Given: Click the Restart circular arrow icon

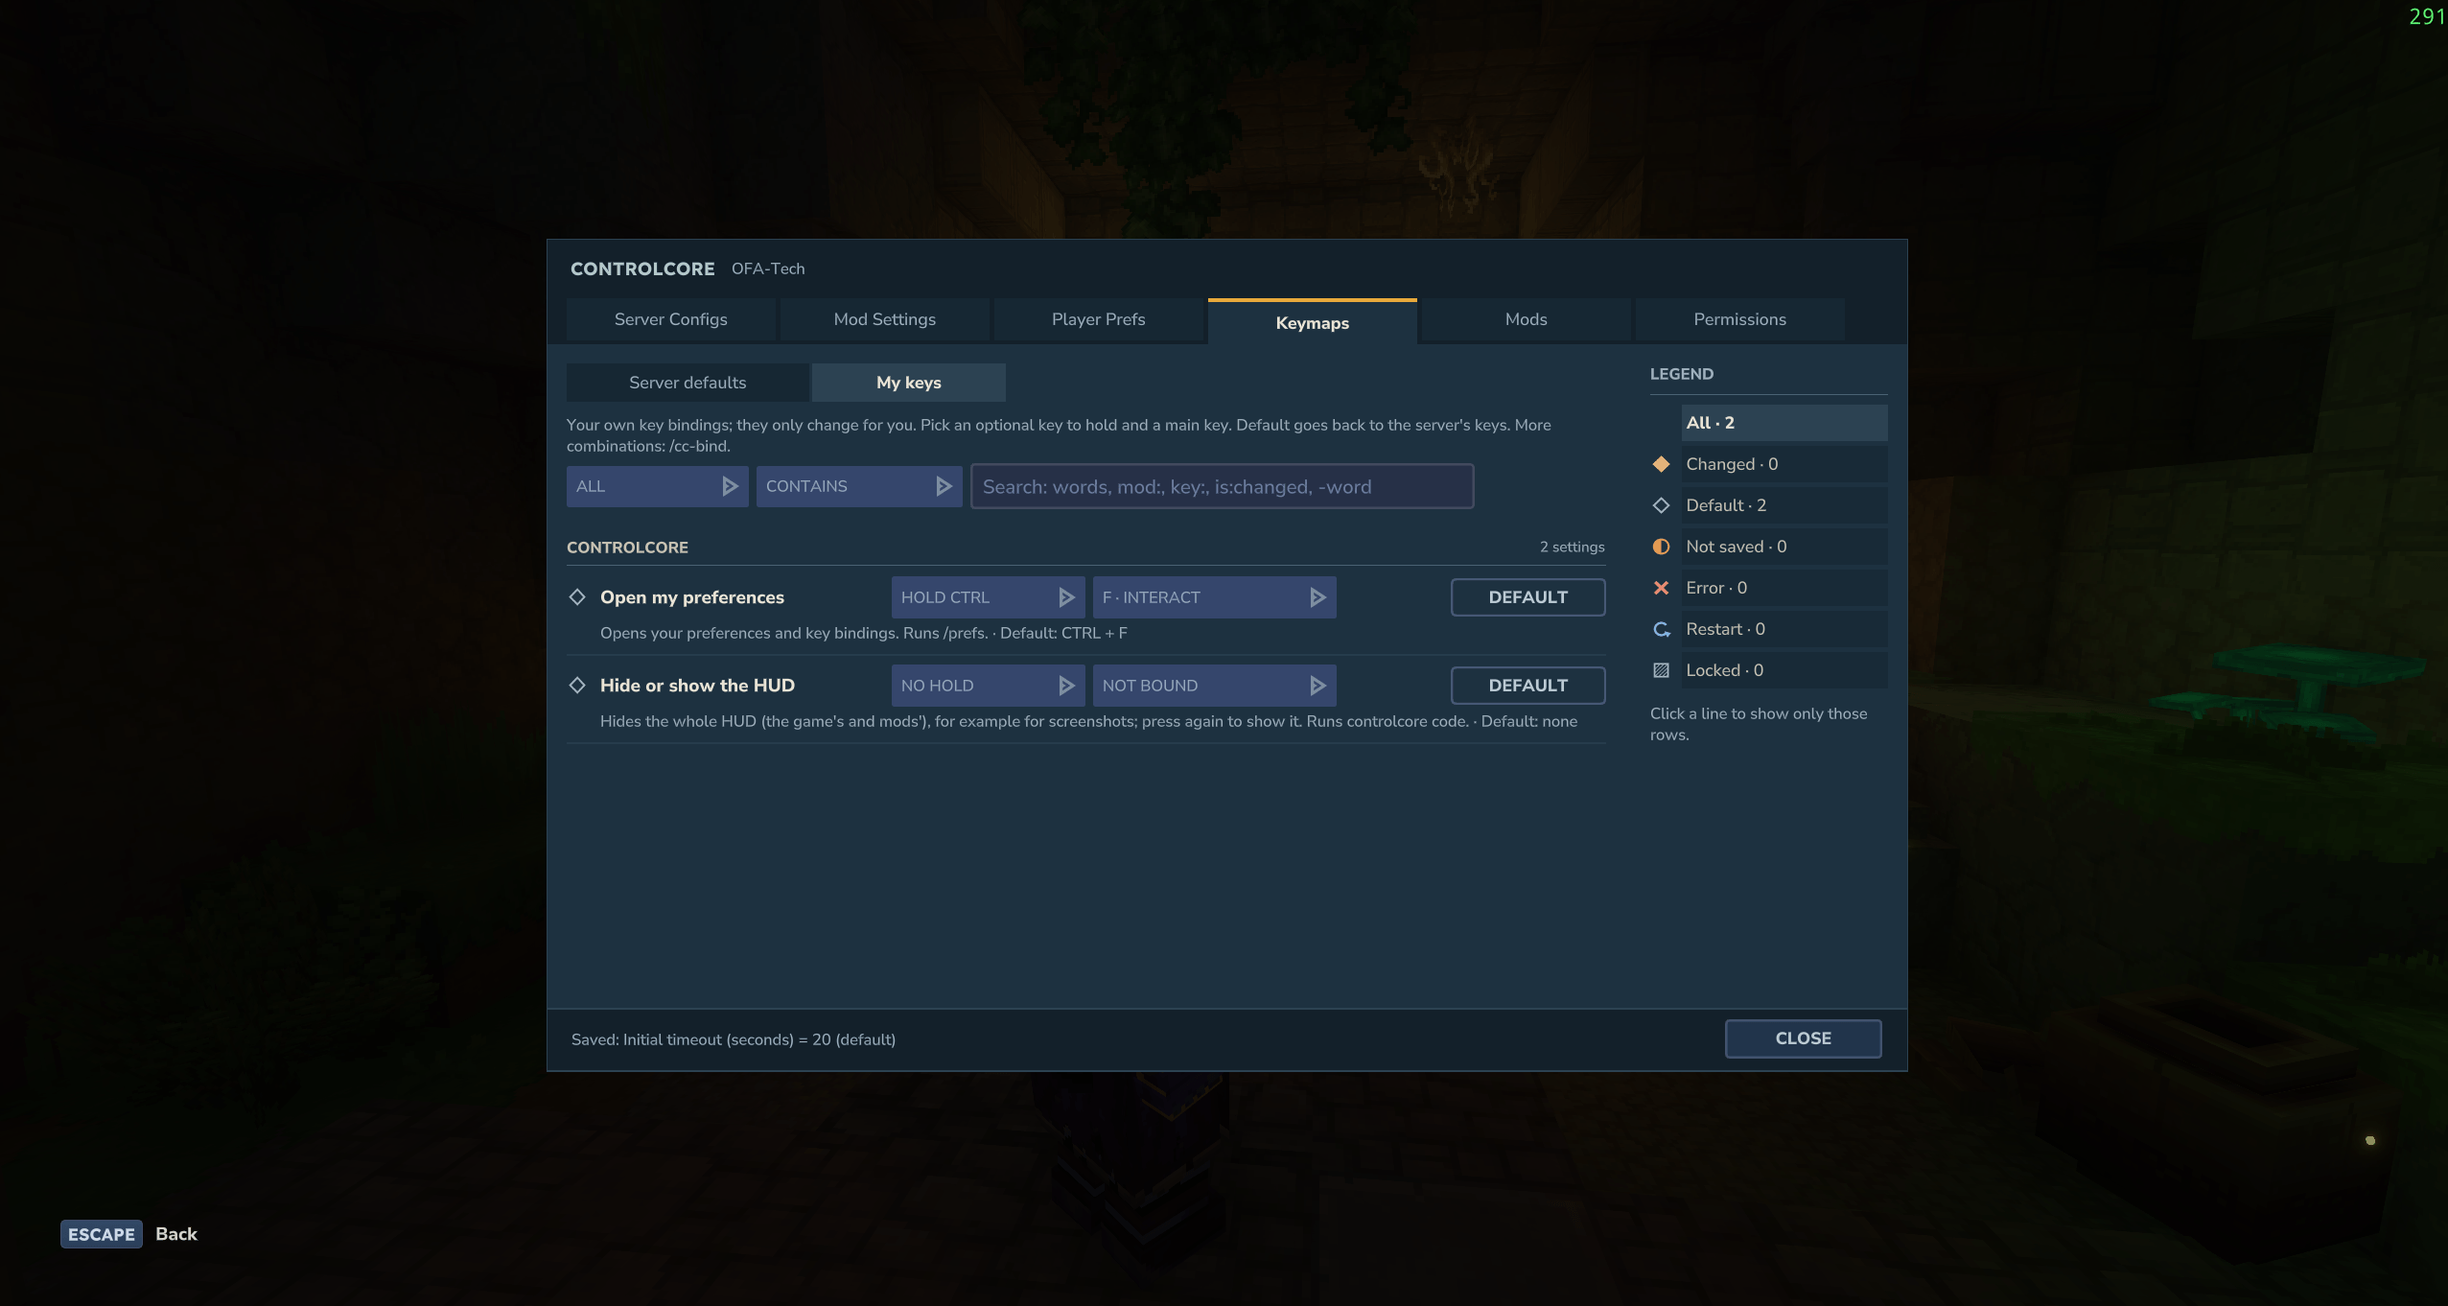Looking at the screenshot, I should click(1661, 629).
